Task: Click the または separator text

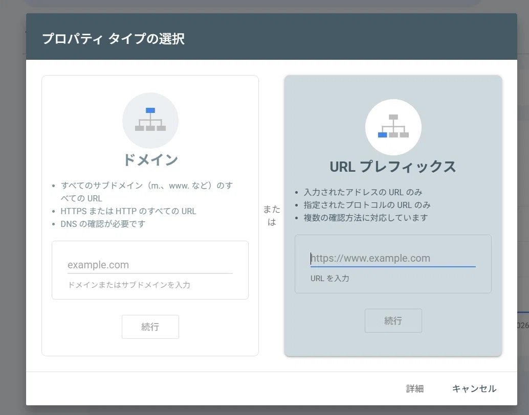Action: pos(272,216)
